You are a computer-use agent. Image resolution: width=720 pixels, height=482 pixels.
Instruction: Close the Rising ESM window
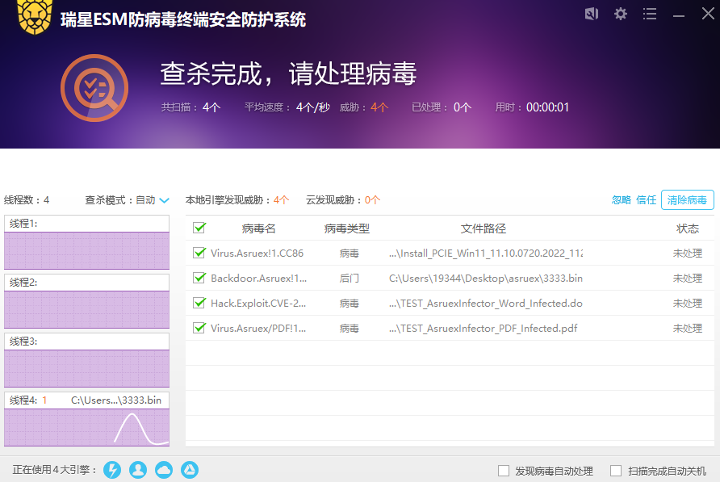[x=708, y=14]
